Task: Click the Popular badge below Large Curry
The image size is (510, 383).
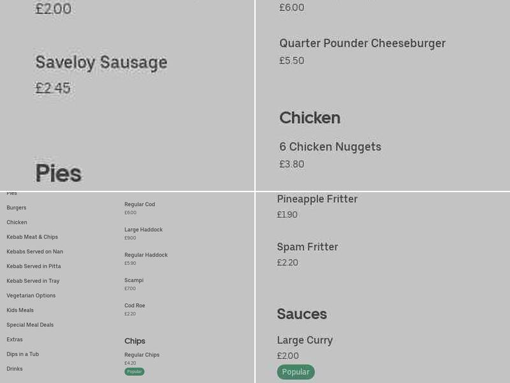Action: click(296, 372)
